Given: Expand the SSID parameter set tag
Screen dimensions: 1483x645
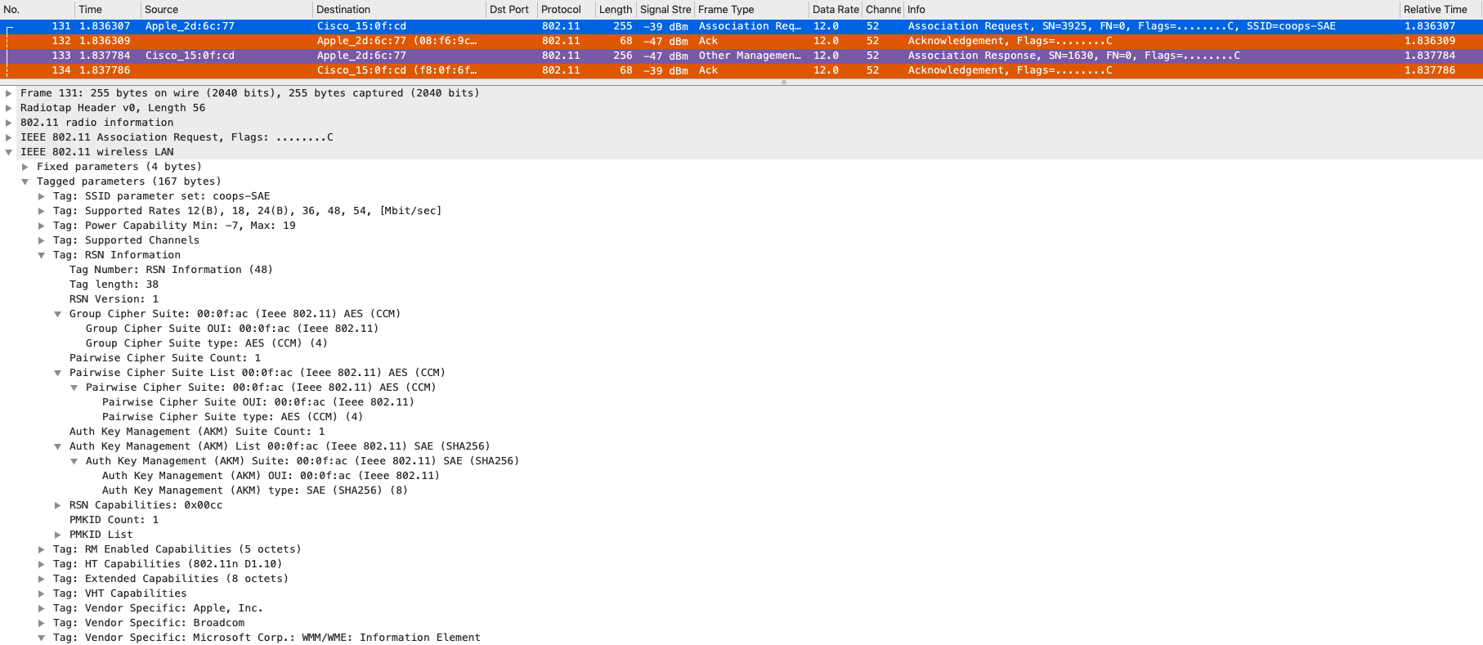Looking at the screenshot, I should pyautogui.click(x=42, y=196).
